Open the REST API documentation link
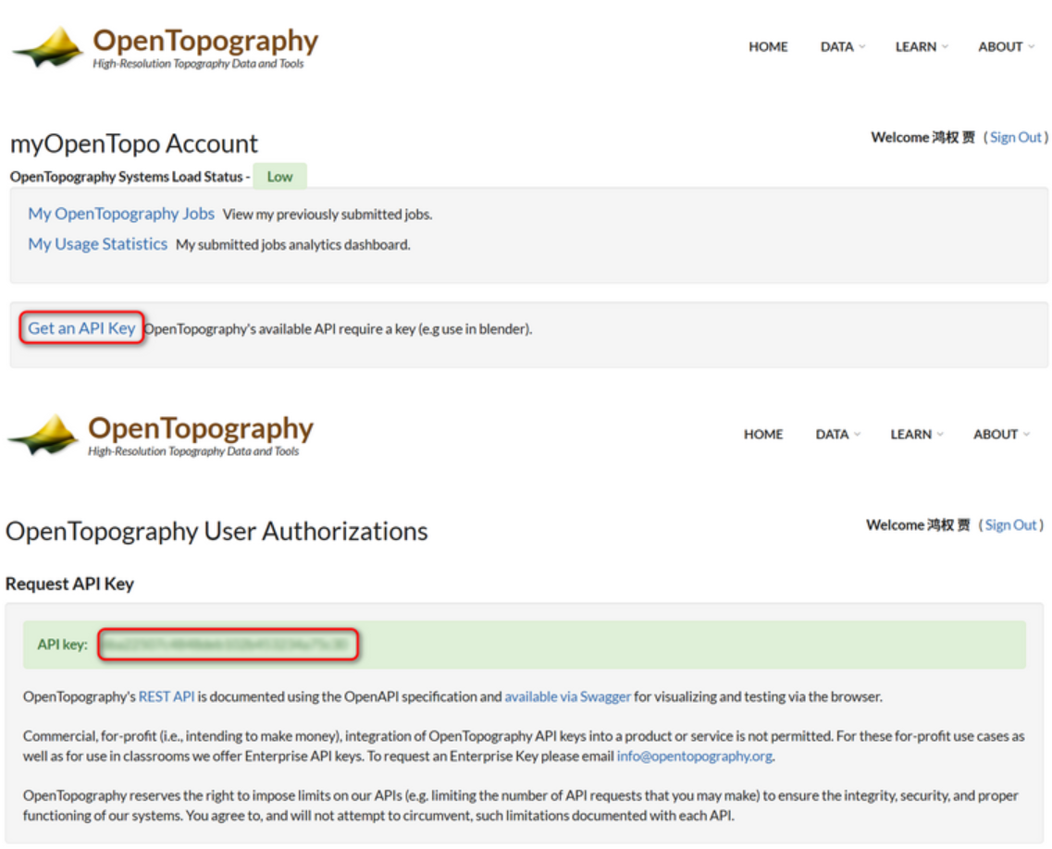The height and width of the screenshot is (849, 1052). point(167,696)
